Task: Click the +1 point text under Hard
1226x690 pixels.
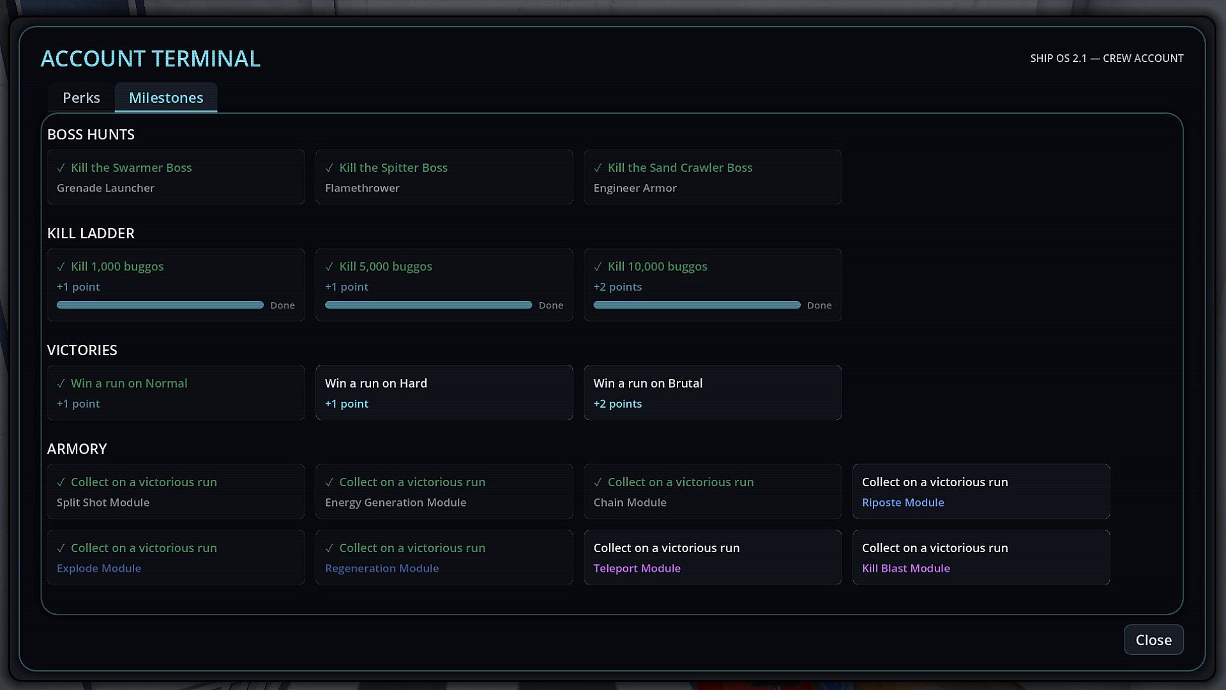Action: click(x=346, y=404)
